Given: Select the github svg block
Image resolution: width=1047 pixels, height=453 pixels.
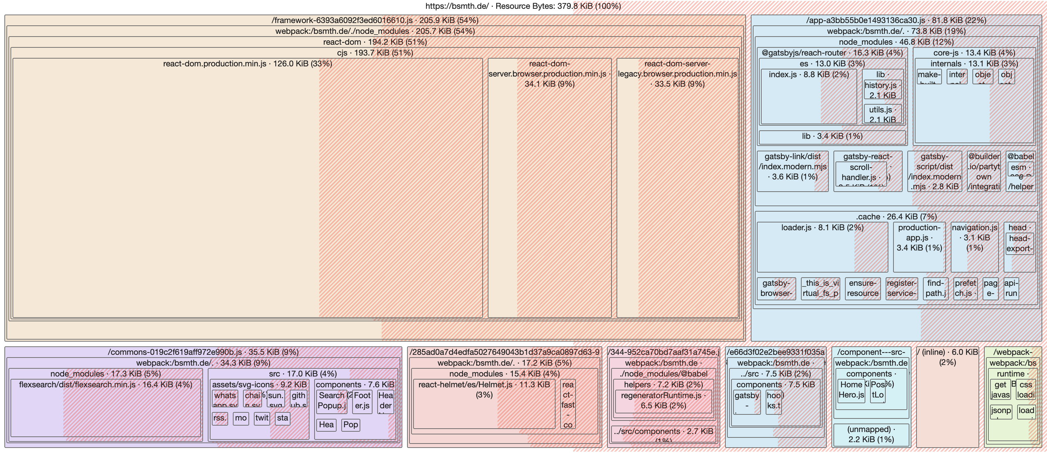Looking at the screenshot, I should (x=298, y=398).
